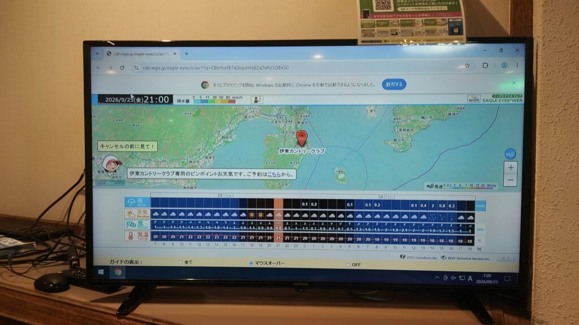Click the rain value 0.4 cell
579x325 pixels.
(423, 205)
